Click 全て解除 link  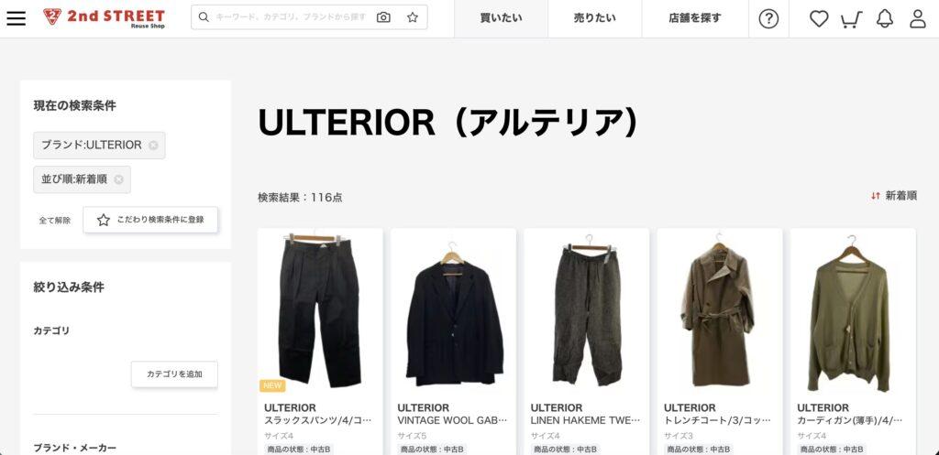click(54, 220)
